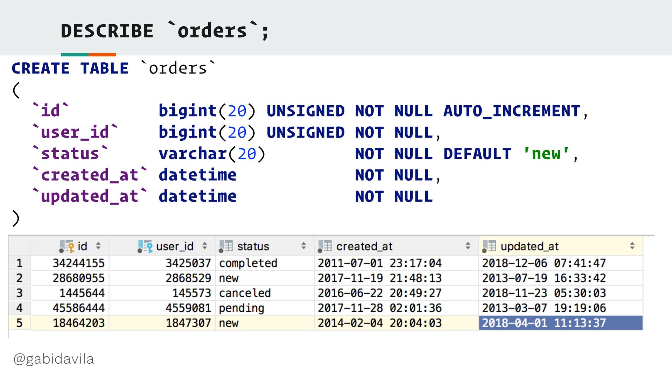Viewport: 672px width, 378px height.
Task: Click id cell 18464203
Action: (70, 323)
